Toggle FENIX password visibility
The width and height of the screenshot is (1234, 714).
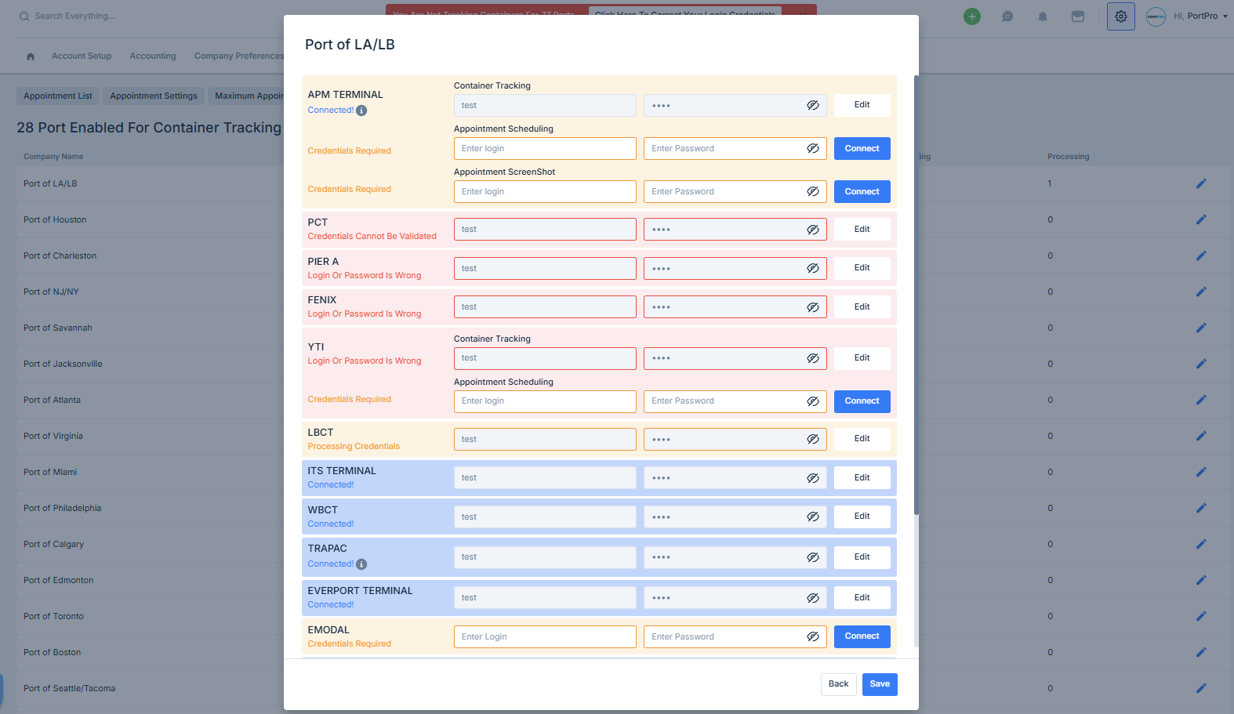tap(813, 307)
